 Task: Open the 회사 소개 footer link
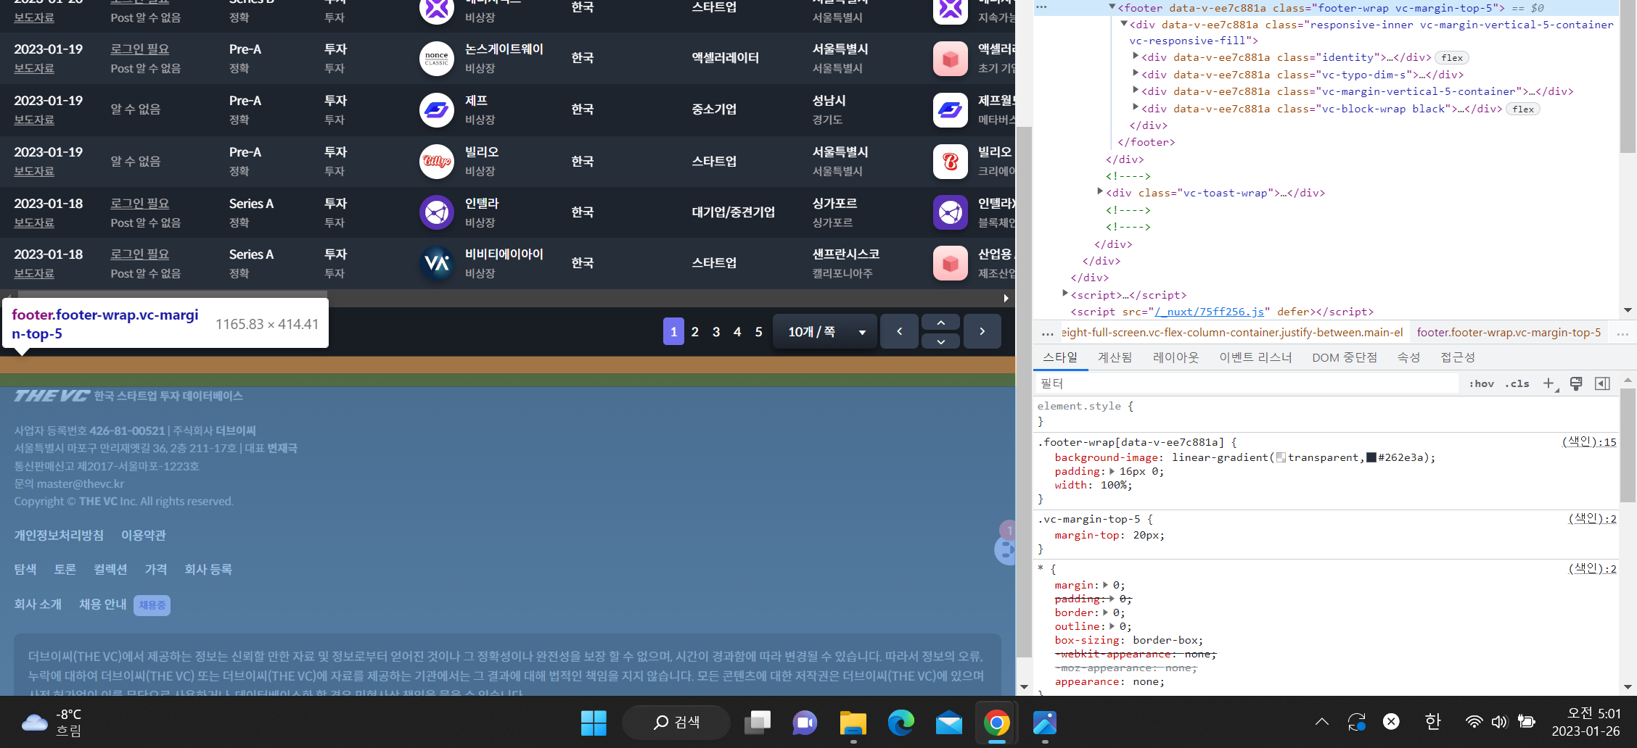(38, 604)
